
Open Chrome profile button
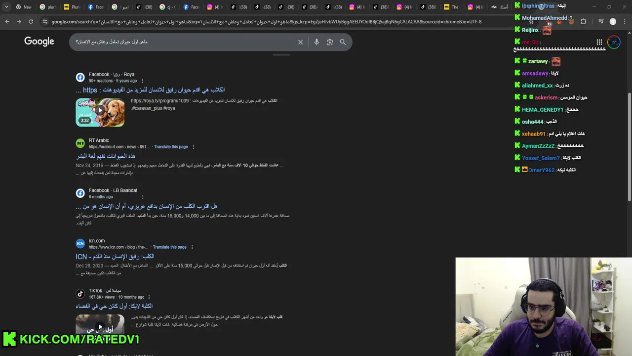[x=613, y=22]
